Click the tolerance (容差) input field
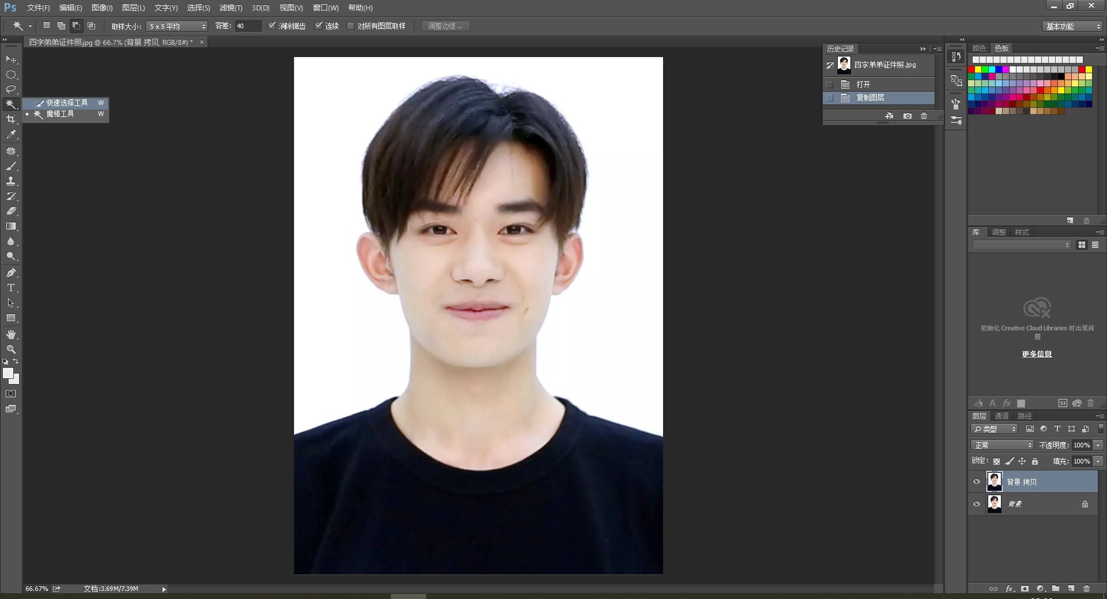The height and width of the screenshot is (599, 1107). tap(248, 26)
